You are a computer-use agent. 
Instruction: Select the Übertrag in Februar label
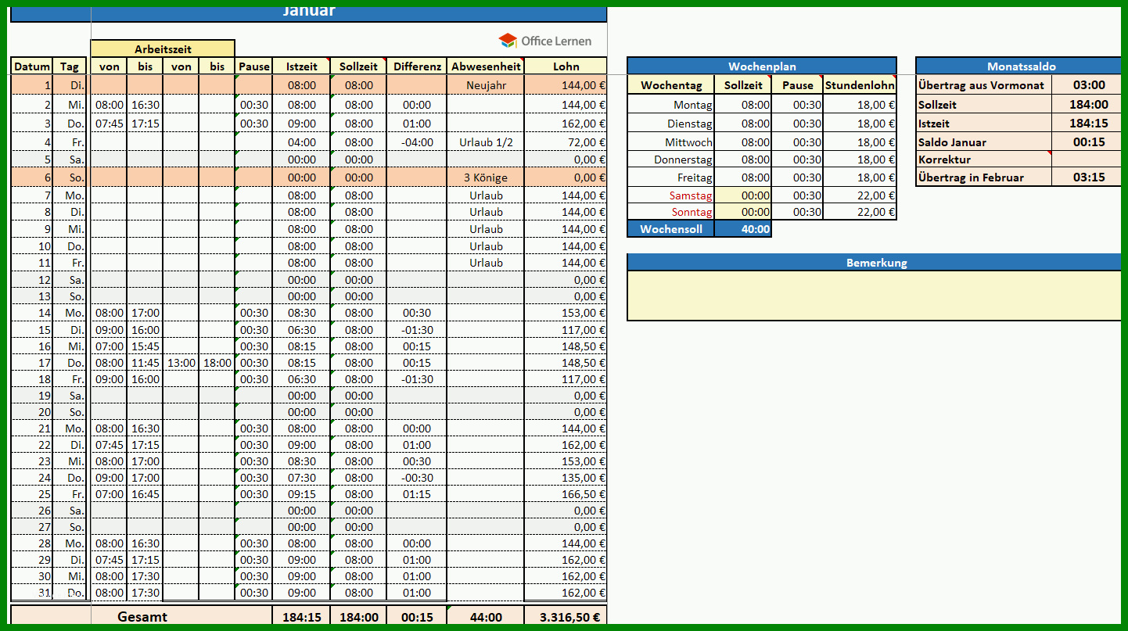984,177
